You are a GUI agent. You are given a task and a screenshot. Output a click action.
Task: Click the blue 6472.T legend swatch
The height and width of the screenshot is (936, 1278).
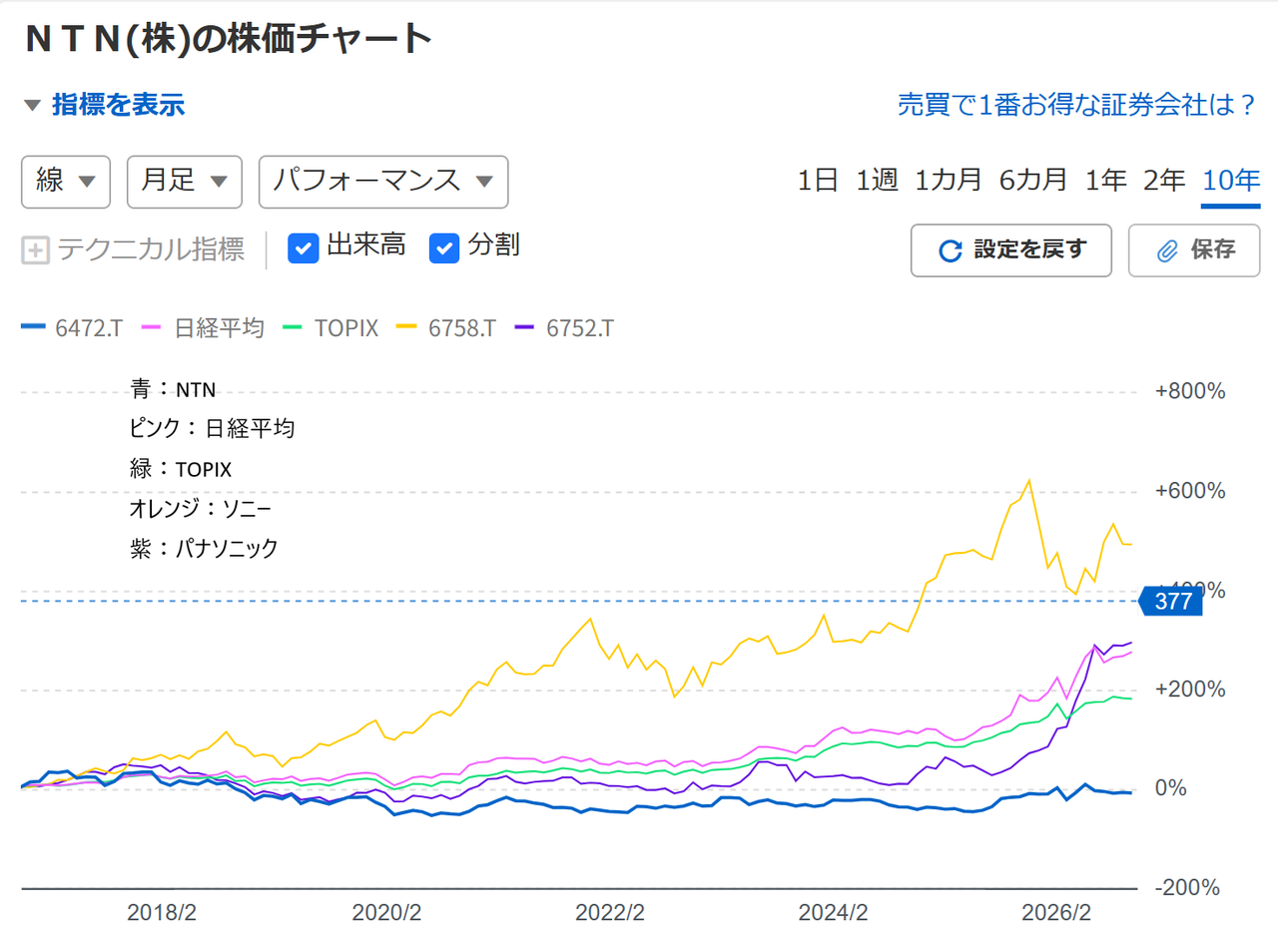pos(34,327)
